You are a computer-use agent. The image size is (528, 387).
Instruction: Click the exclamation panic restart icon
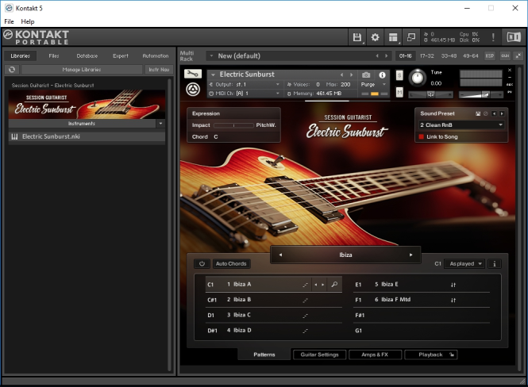click(x=493, y=37)
